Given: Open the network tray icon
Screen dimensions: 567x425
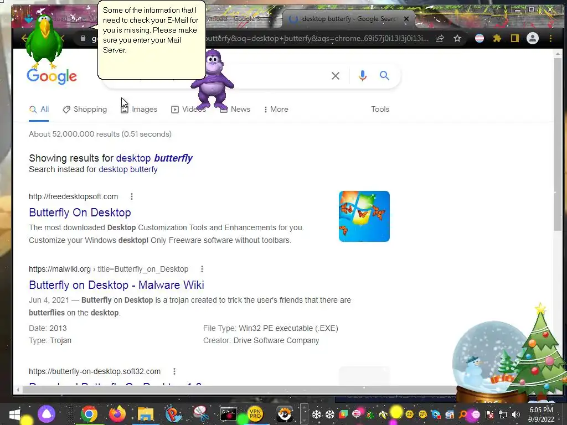Looking at the screenshot, I should tap(503, 414).
